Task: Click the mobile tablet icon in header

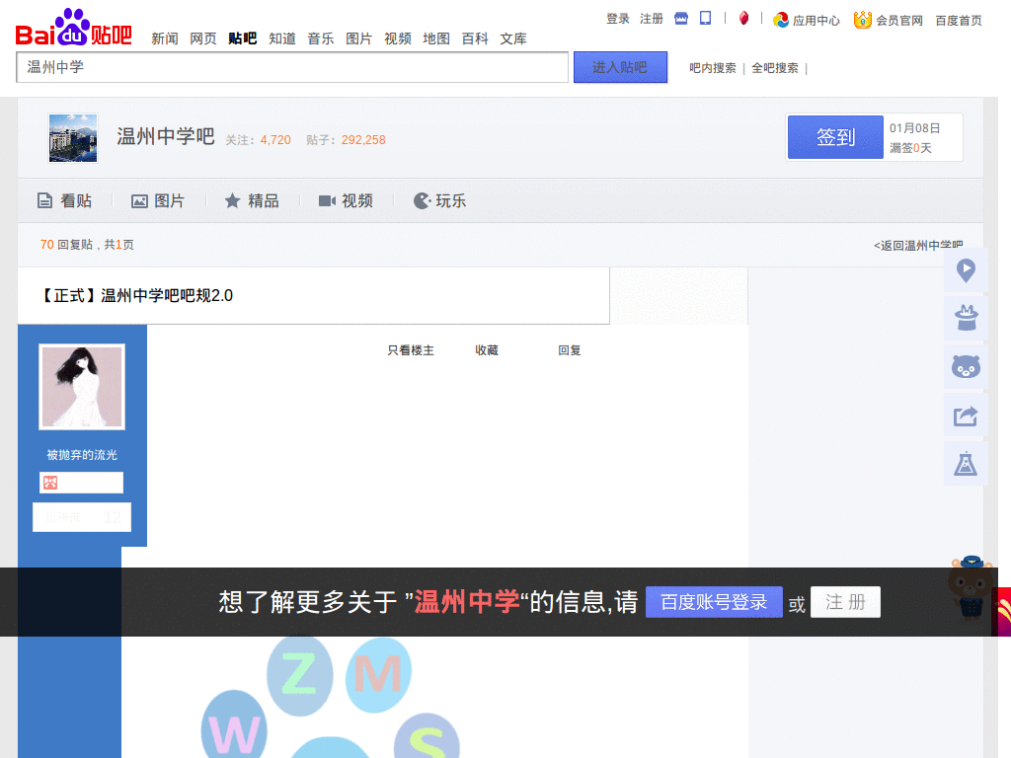Action: pos(706,19)
